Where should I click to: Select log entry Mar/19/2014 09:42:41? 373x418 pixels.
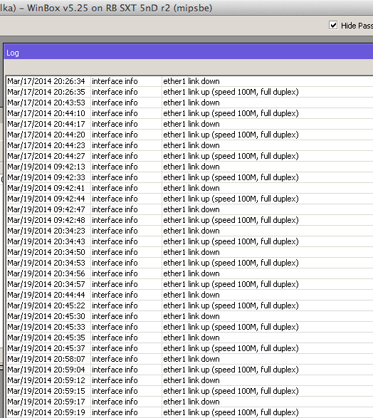pyautogui.click(x=189, y=188)
